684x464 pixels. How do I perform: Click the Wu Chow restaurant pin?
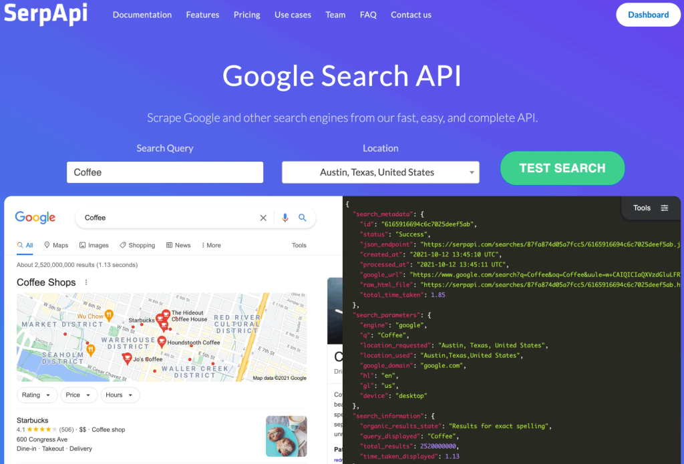pos(109,315)
